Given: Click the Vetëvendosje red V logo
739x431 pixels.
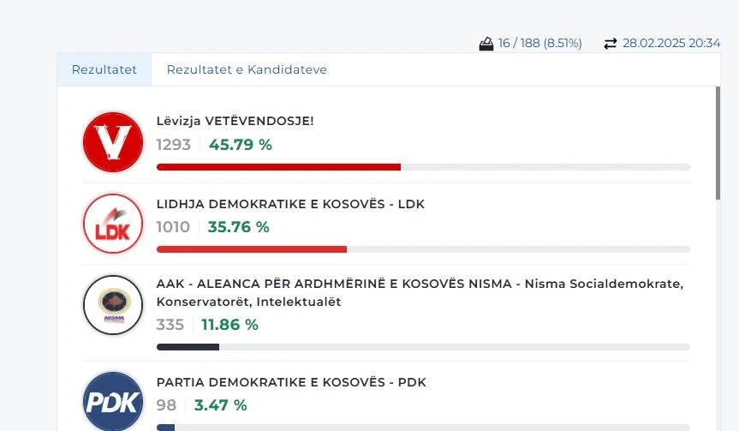Looking at the screenshot, I should pos(113,142).
